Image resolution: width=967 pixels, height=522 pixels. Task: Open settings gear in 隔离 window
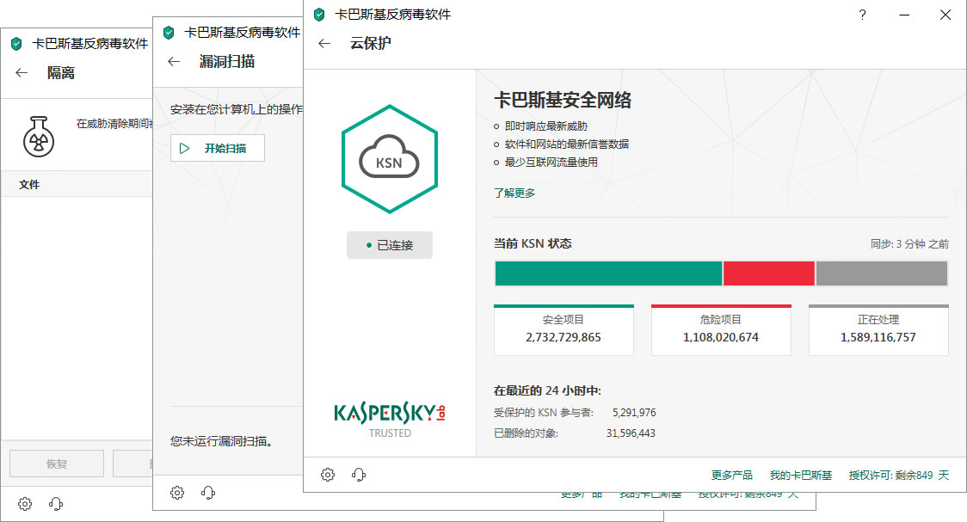25,504
